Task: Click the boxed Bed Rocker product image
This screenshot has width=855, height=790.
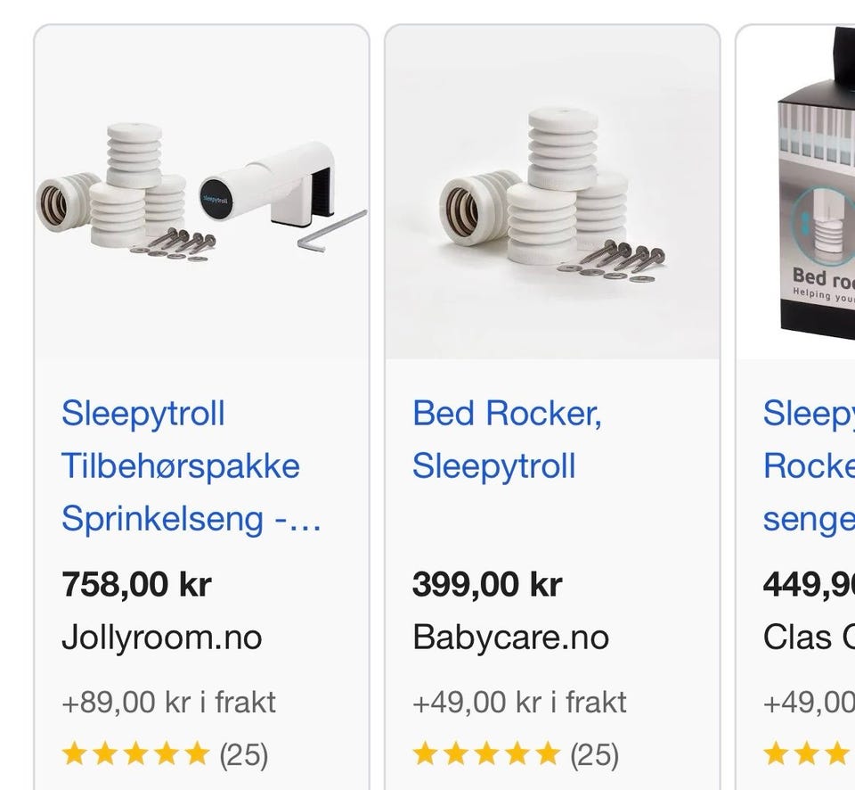Action: tap(815, 192)
